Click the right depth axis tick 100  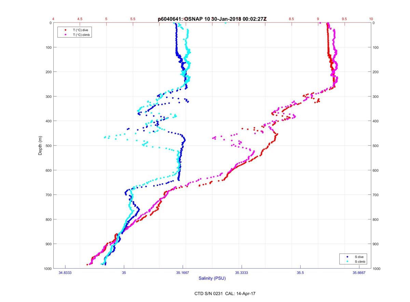point(376,47)
